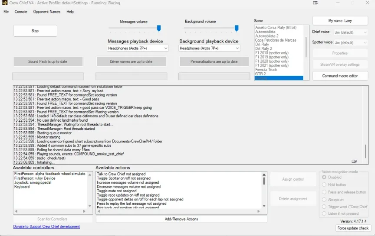Click Add/Remove Actions button

pyautogui.click(x=181, y=219)
